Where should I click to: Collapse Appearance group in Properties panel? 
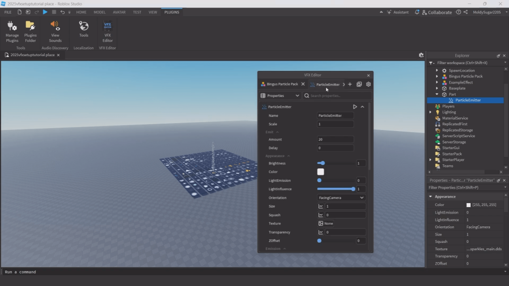click(x=430, y=197)
